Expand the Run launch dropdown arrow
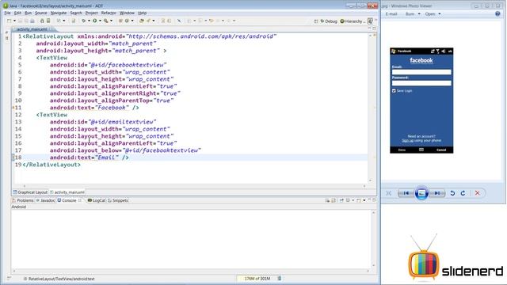This screenshot has height=285, width=507. pyautogui.click(x=100, y=21)
